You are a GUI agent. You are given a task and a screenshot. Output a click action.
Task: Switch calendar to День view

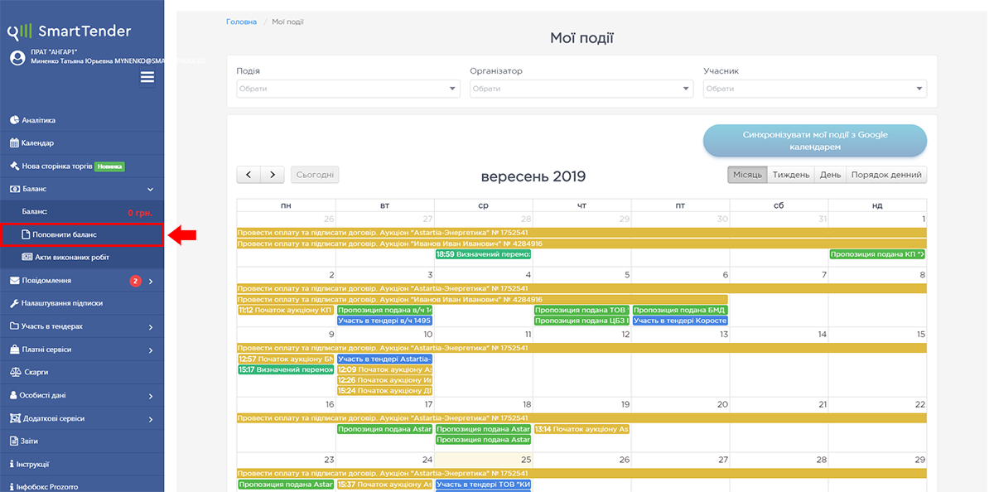click(830, 175)
